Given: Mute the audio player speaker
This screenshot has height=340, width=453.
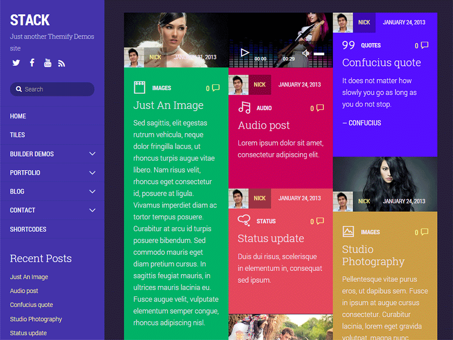Looking at the screenshot, I should coord(306,53).
